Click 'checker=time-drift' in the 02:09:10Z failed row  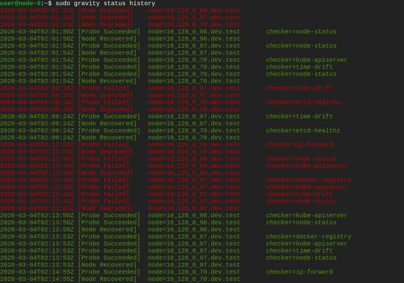300,88
